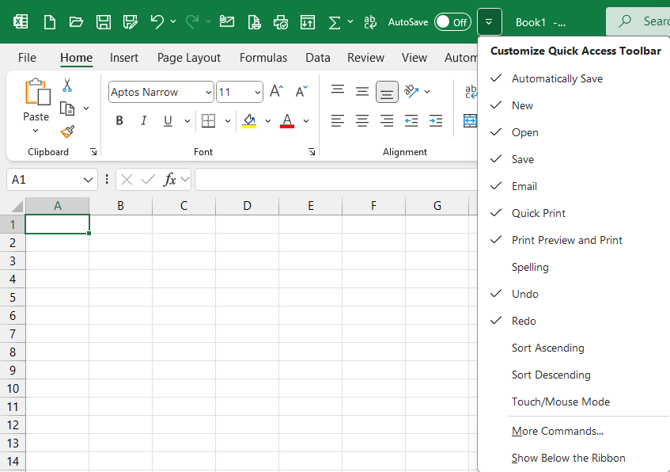Switch to the Page Layout tab
The image size is (670, 472).
click(189, 58)
